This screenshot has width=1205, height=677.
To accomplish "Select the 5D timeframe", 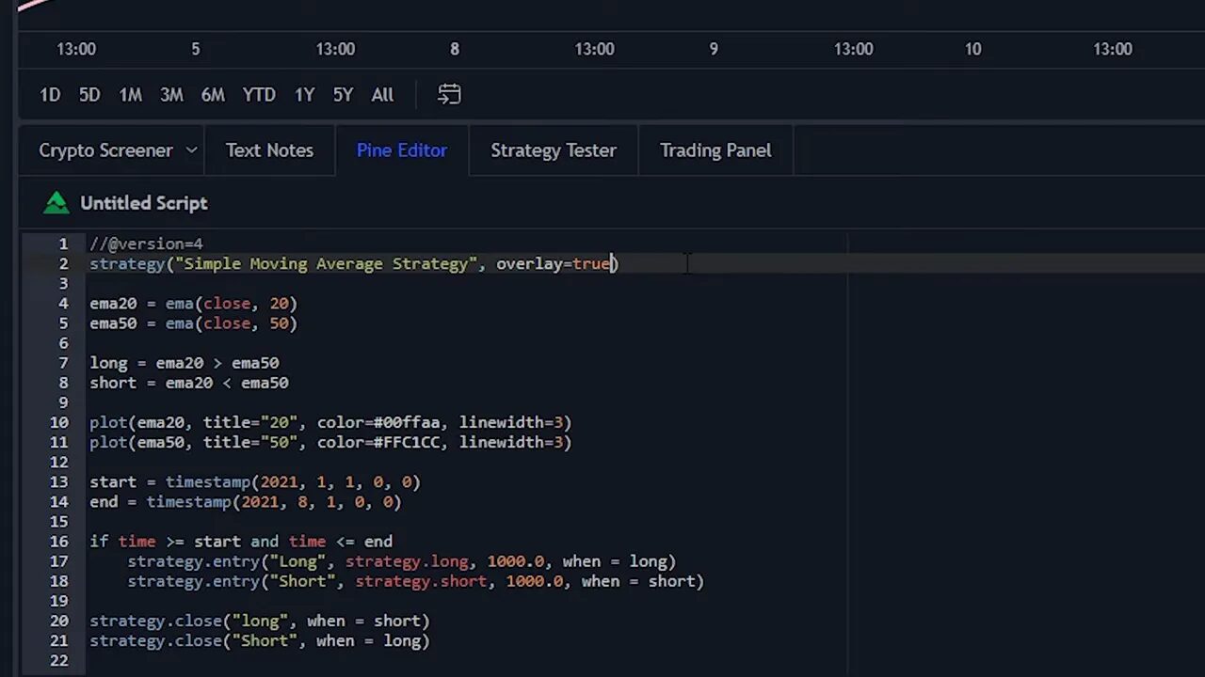I will coord(89,94).
